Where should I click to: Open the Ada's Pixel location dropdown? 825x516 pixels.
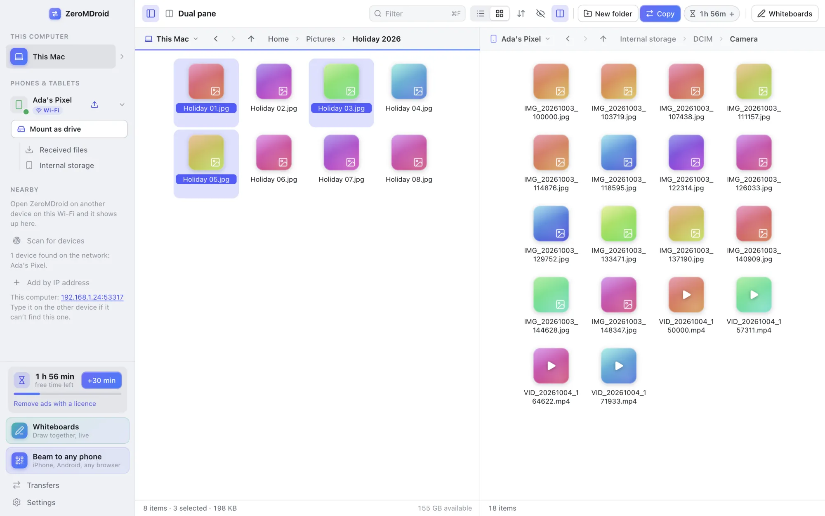point(520,39)
